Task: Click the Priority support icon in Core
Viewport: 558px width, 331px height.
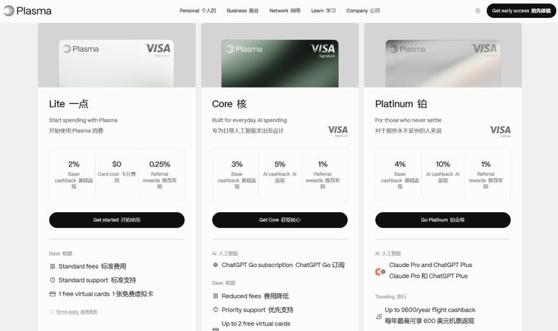Action: click(215, 310)
